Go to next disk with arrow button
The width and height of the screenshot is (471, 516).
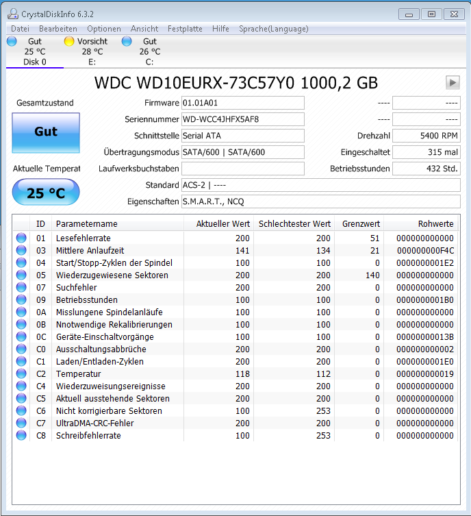point(453,82)
